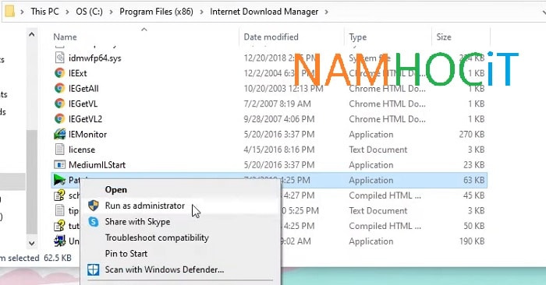The height and width of the screenshot is (285, 546).
Task: Select Run as administrator
Action: pos(145,206)
